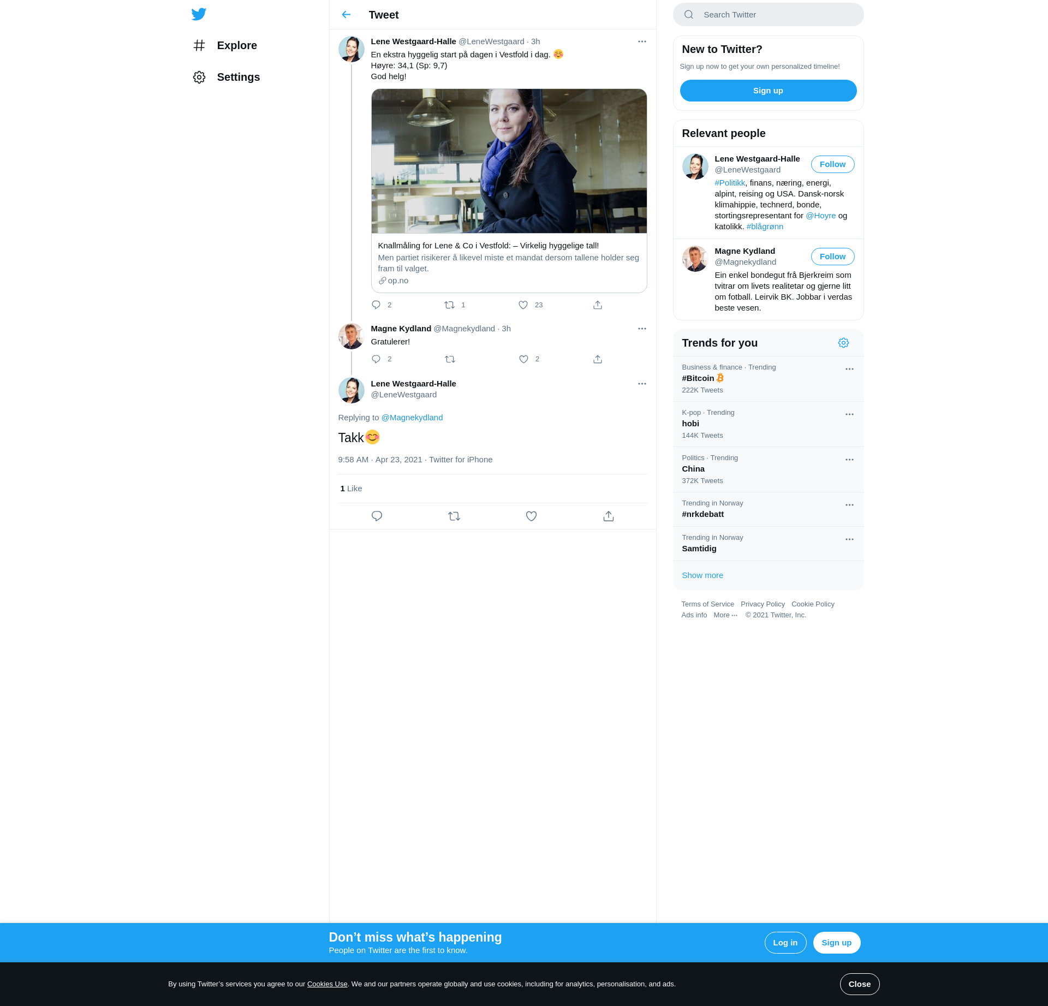Open the 3h timestamp on Magne's reply
Screen dimensions: 1048x1006
[506, 329]
